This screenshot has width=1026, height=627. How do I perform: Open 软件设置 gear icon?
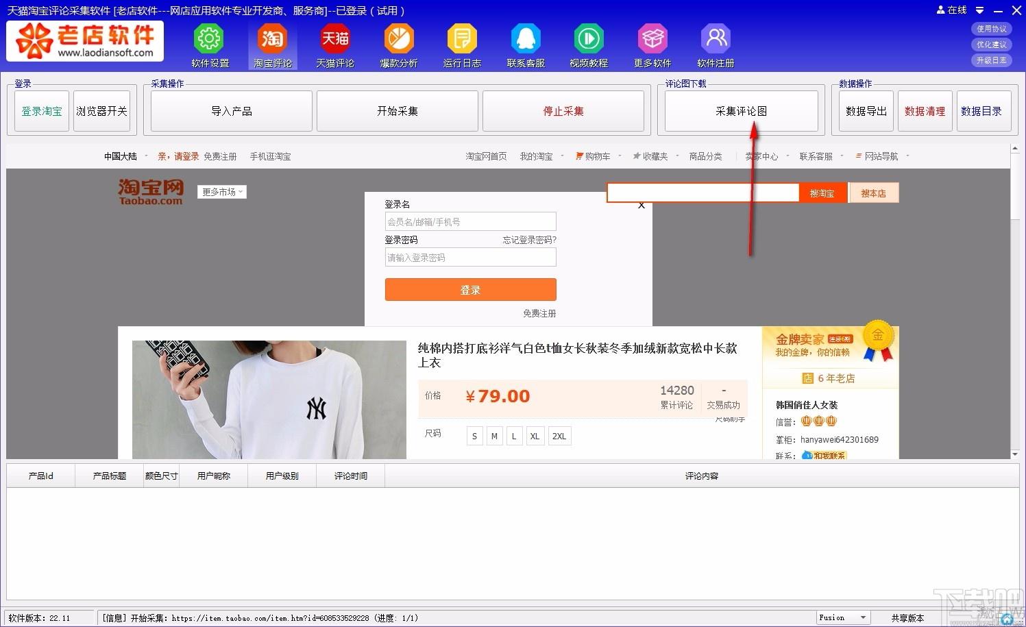(210, 39)
